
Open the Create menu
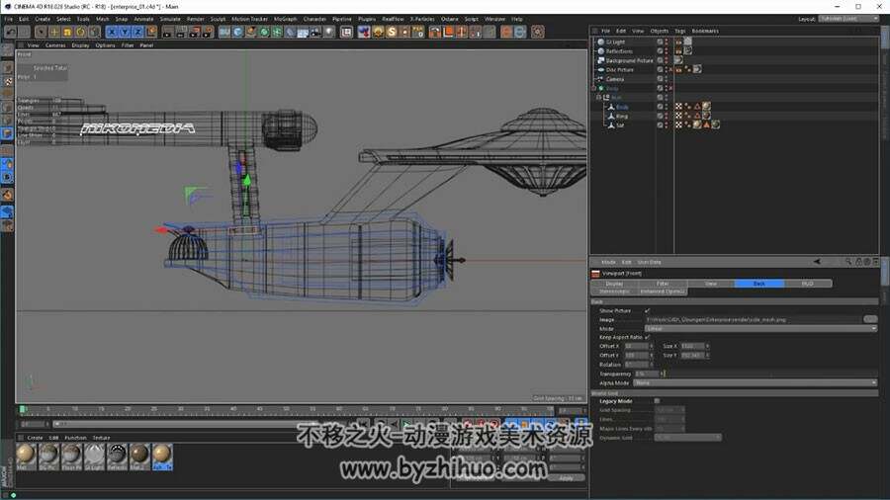[43, 19]
